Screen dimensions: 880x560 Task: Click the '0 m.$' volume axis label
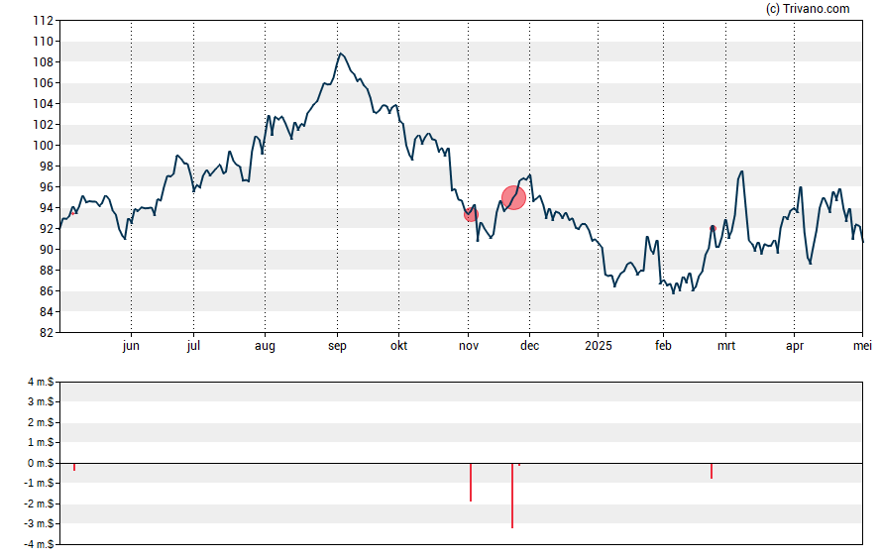pyautogui.click(x=41, y=463)
